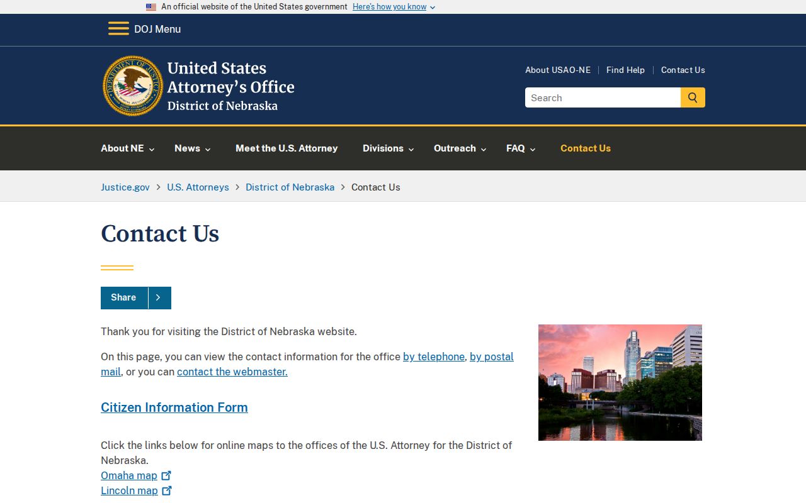Expand the FAQ menu
Viewport: 806px width, 503px height.
pyautogui.click(x=521, y=148)
